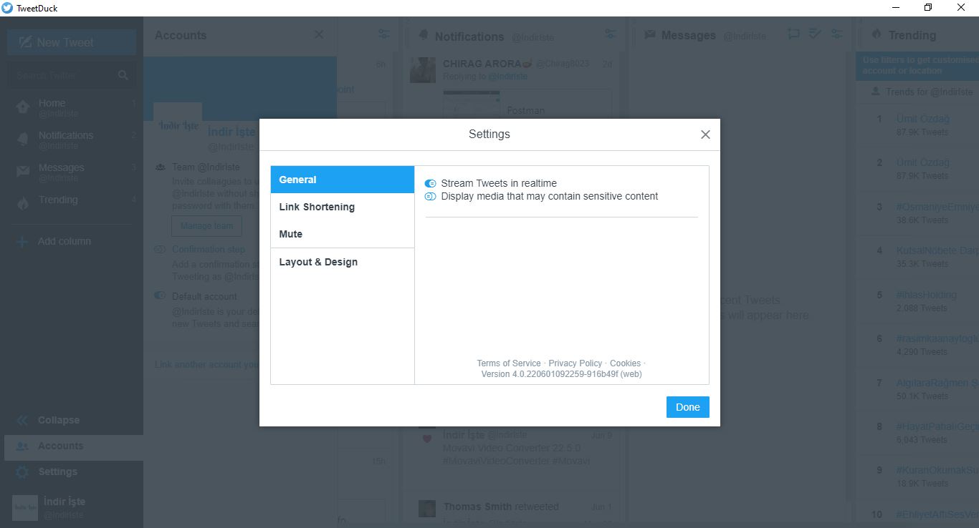Viewport: 979px width, 528px height.
Task: Click the search magnifier icon
Action: click(x=123, y=75)
